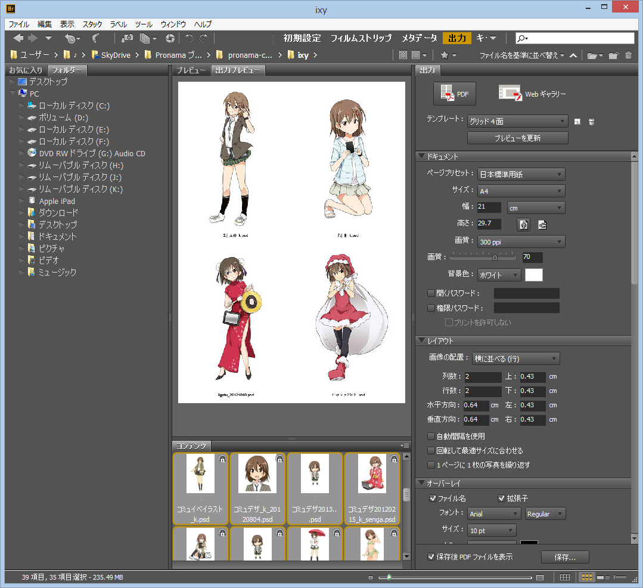Image resolution: width=643 pixels, height=588 pixels.
Task: Open the star rating filter icon
Action: 445,55
